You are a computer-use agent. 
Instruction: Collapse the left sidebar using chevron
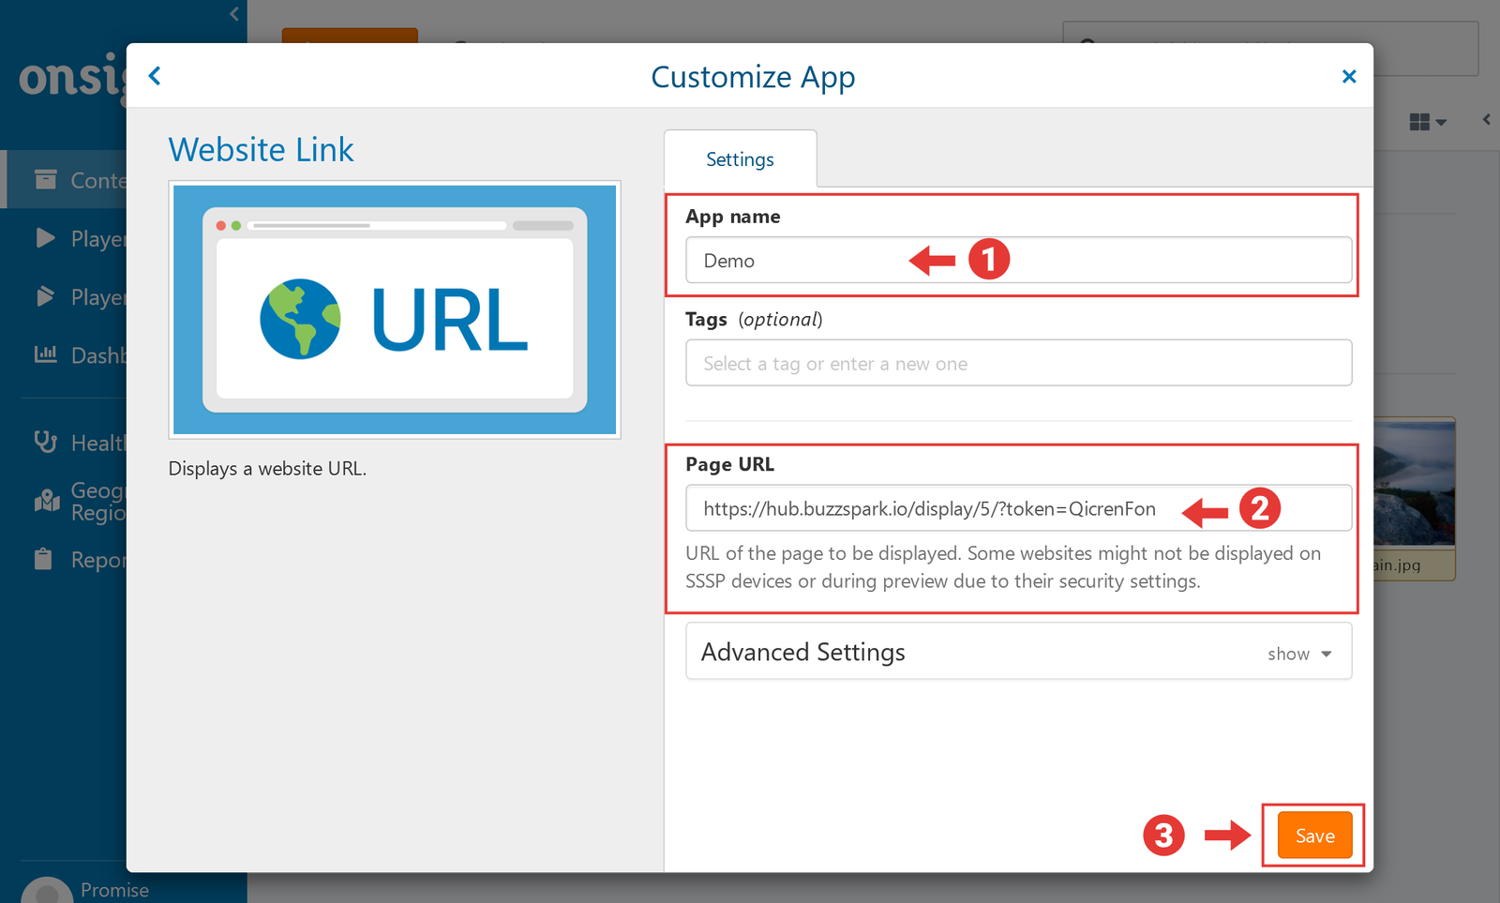click(234, 14)
